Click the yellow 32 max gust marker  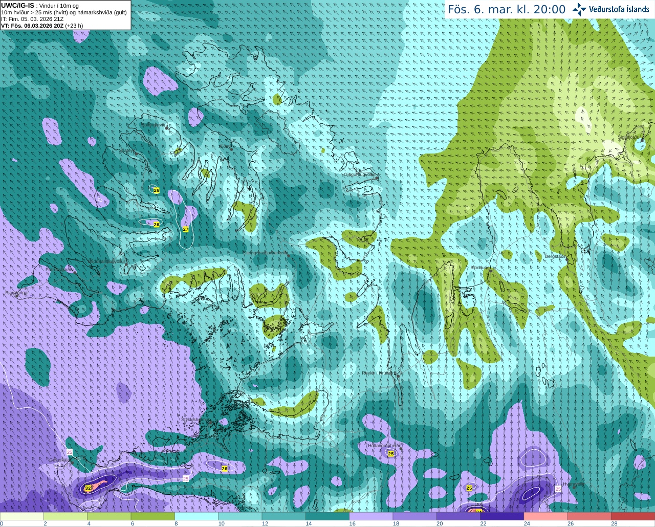coord(88,488)
